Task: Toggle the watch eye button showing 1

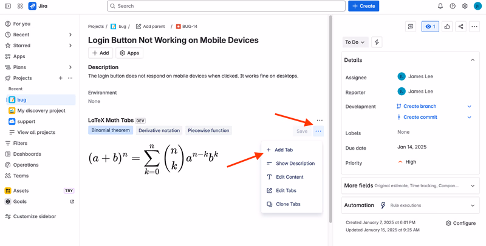Action: (x=430, y=27)
